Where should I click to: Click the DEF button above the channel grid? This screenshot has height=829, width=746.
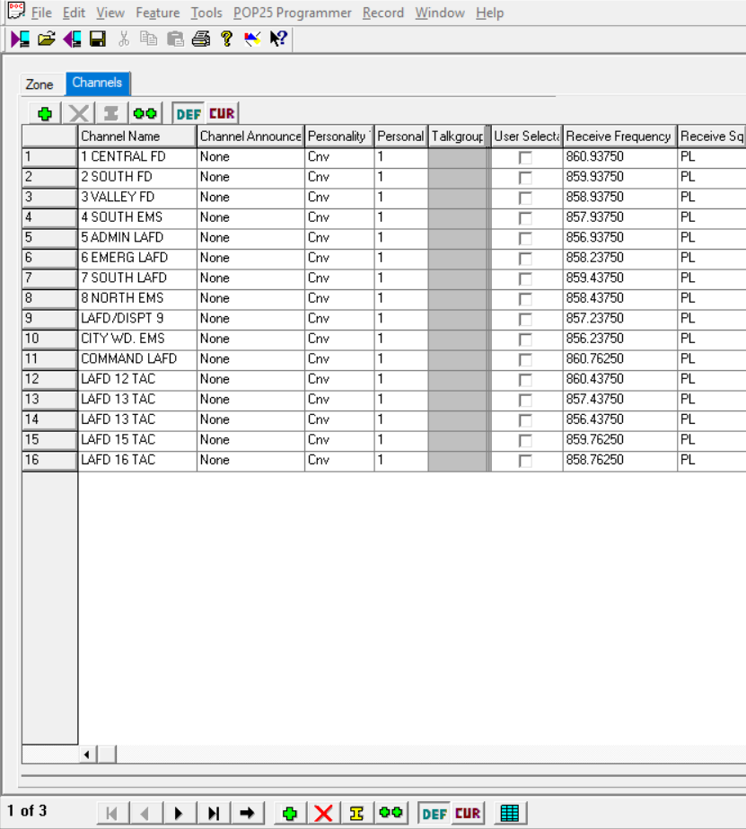189,114
